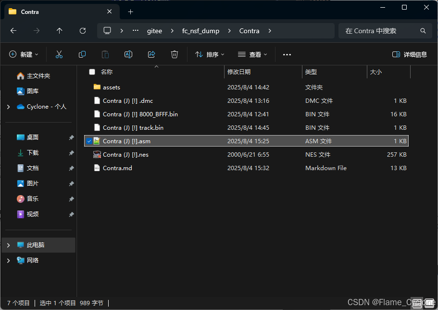Navigate to gitee breadcrumb
Viewport: 438px width, 310px height.
(154, 31)
